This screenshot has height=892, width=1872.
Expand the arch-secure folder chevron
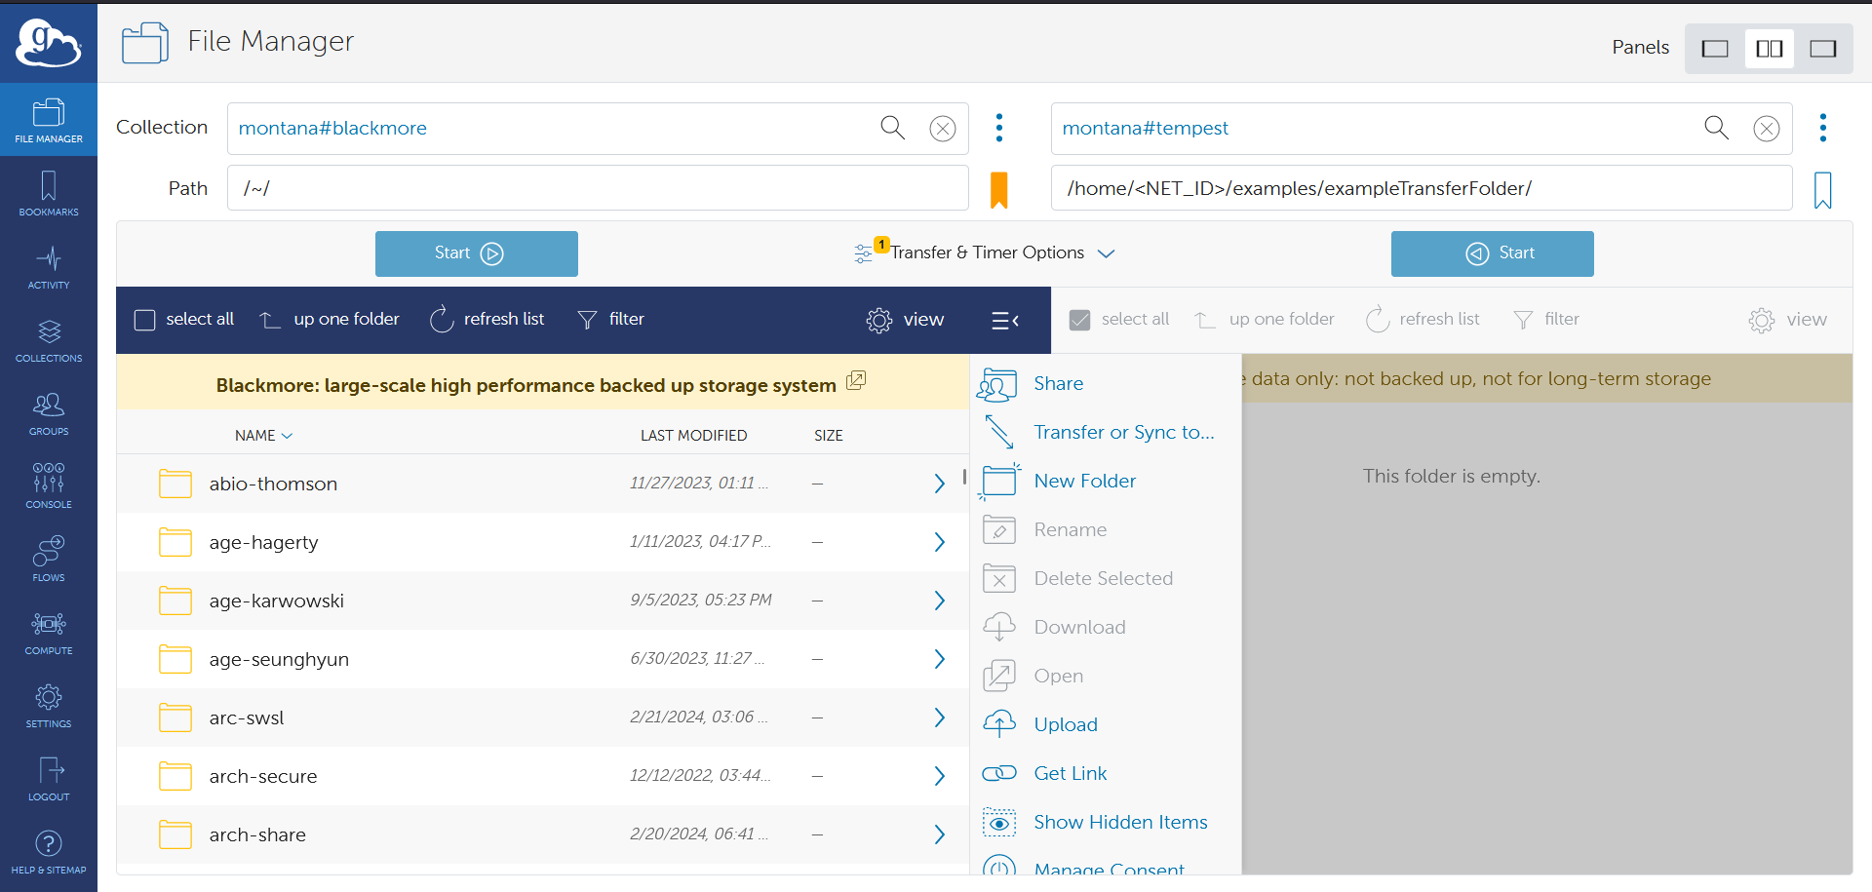coord(939,776)
